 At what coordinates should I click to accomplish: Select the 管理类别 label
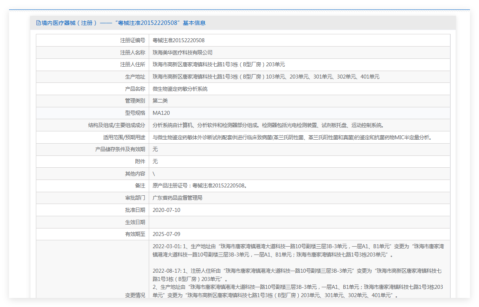coord(135,101)
